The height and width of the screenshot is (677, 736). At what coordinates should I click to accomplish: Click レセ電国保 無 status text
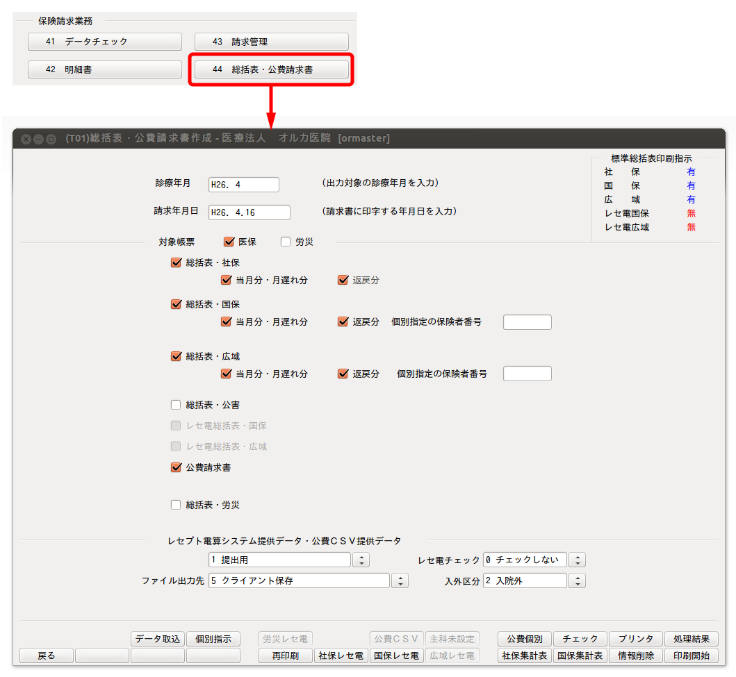(691, 213)
